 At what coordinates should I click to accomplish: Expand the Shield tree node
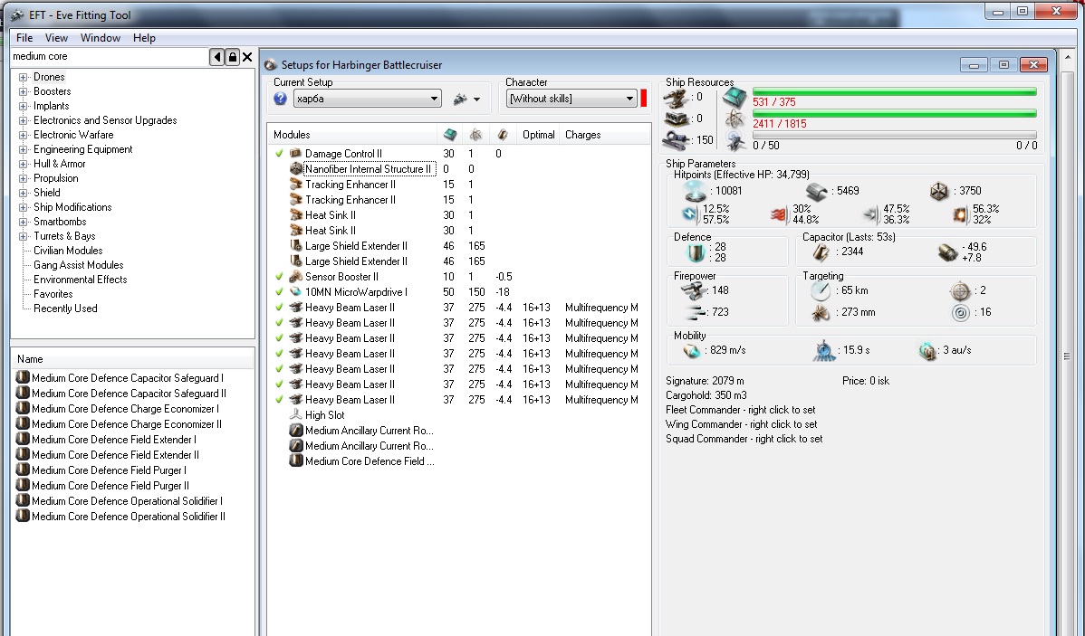point(23,193)
